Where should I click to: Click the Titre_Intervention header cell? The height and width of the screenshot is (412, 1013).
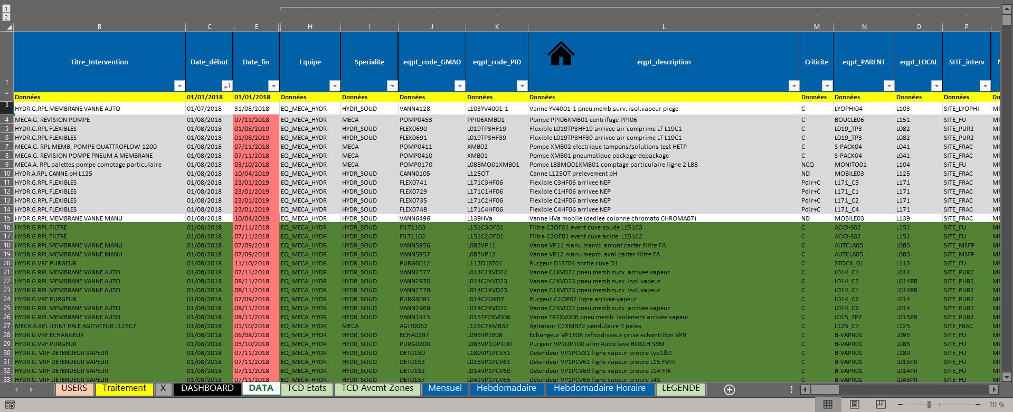point(99,62)
